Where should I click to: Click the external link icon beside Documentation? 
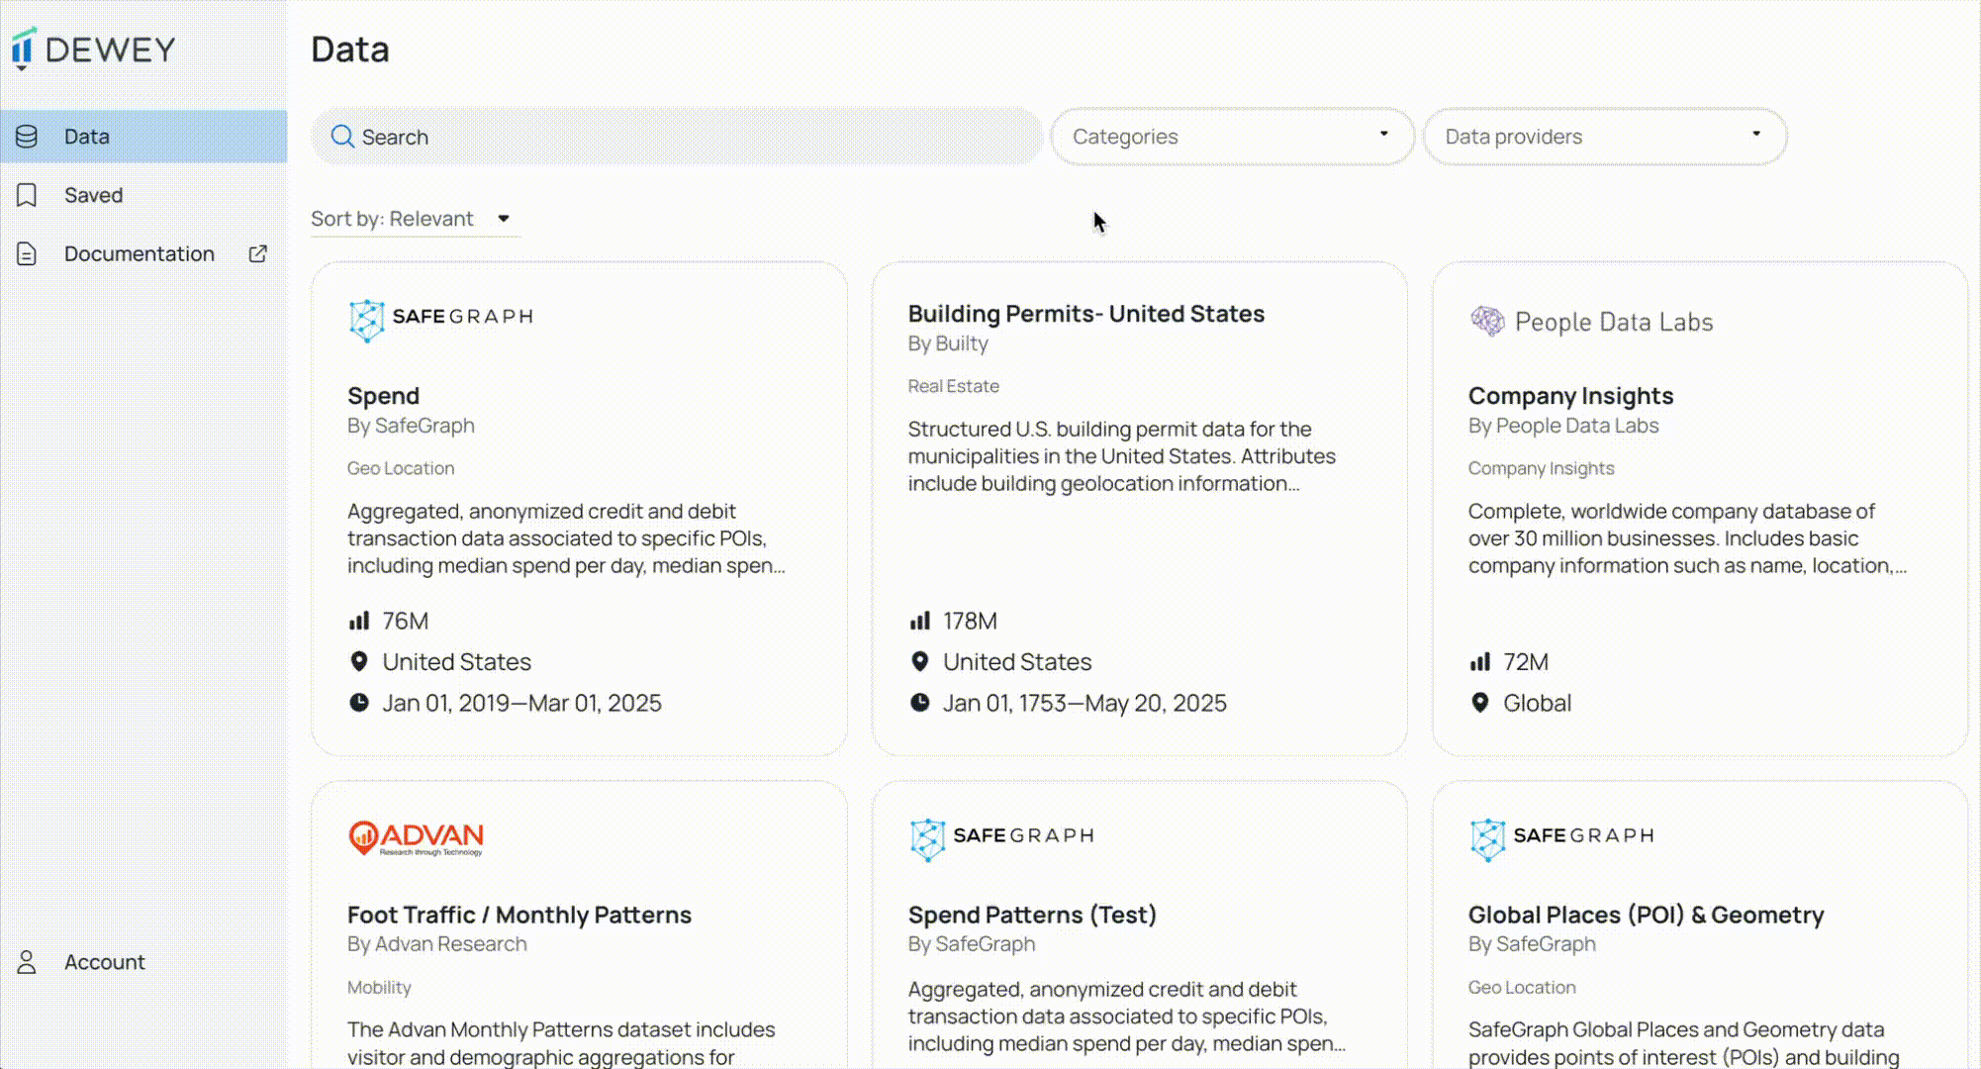pos(257,253)
